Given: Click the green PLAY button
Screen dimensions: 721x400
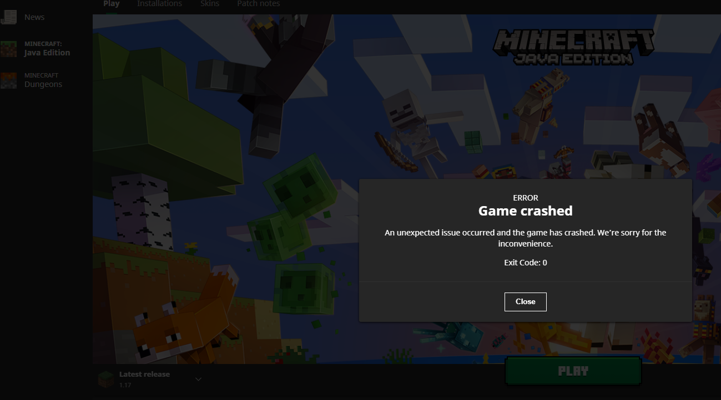Looking at the screenshot, I should pos(573,371).
